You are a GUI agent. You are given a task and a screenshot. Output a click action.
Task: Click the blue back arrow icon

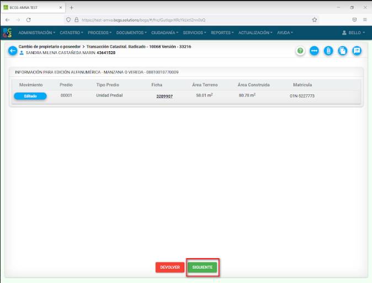[12, 51]
